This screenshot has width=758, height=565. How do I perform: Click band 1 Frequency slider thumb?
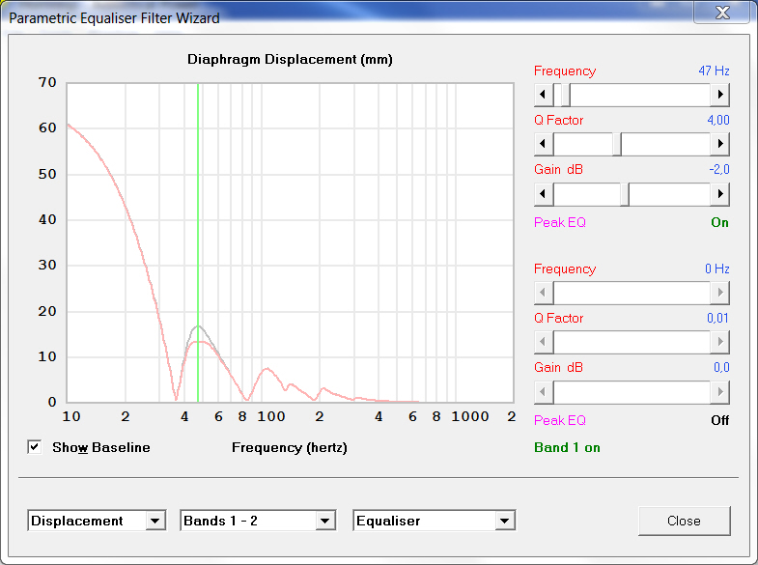tap(566, 95)
